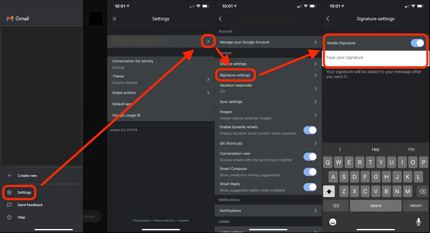Tap the backspace delete key
The height and width of the screenshot is (233, 430).
(422, 191)
